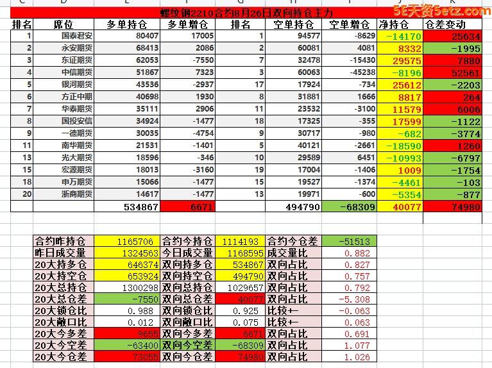This screenshot has height=368, width=492.
Task: Select the green cell -3774
Action: tap(452, 133)
